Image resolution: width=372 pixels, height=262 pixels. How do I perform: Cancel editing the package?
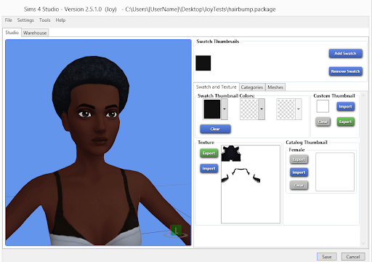pyautogui.click(x=353, y=257)
